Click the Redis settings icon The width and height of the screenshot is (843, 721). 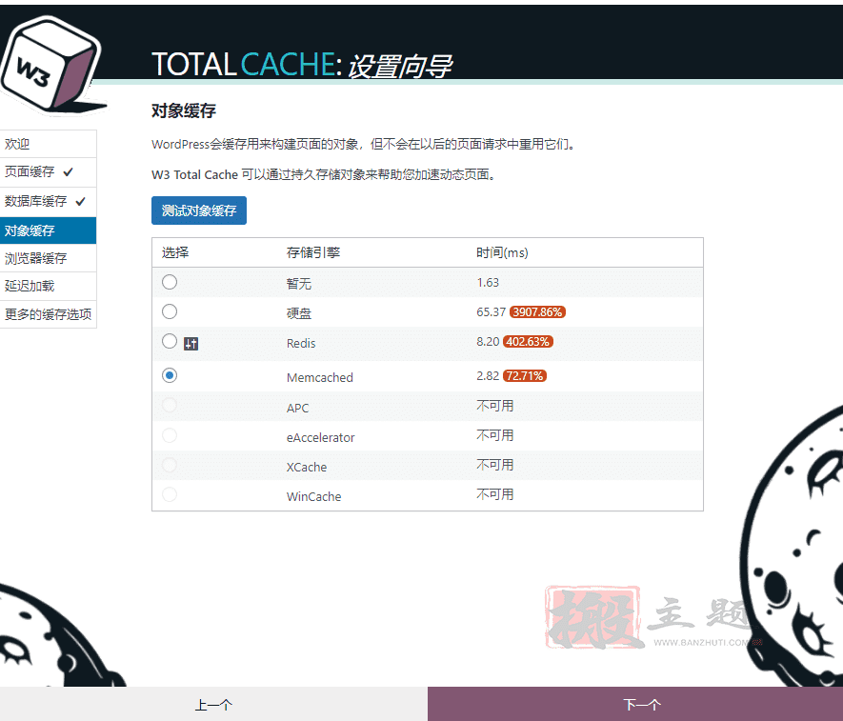pyautogui.click(x=191, y=344)
